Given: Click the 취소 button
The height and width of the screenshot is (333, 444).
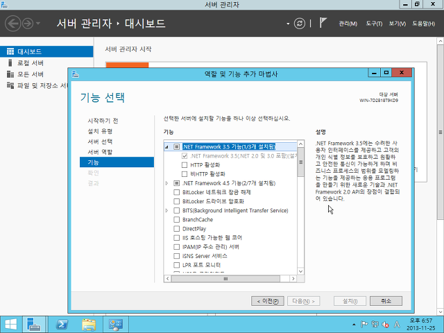Looking at the screenshot, I should pos(386,301).
